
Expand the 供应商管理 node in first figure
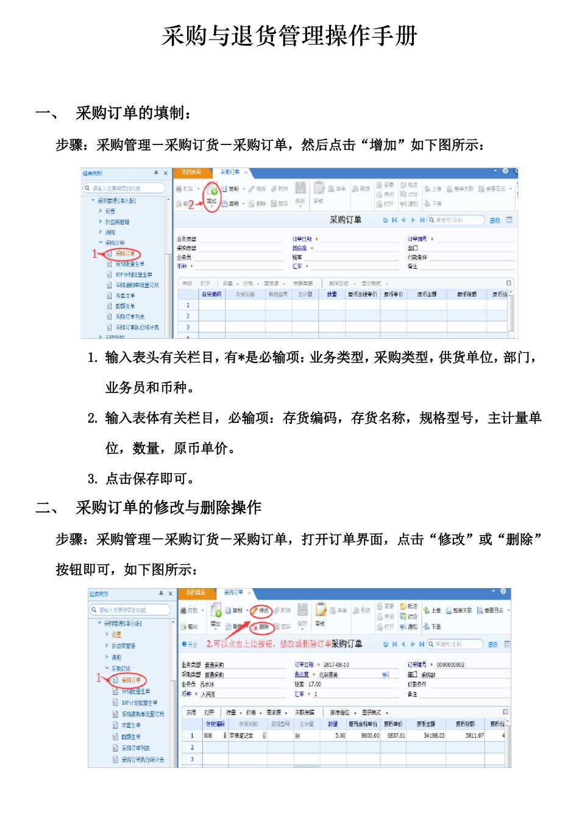101,222
